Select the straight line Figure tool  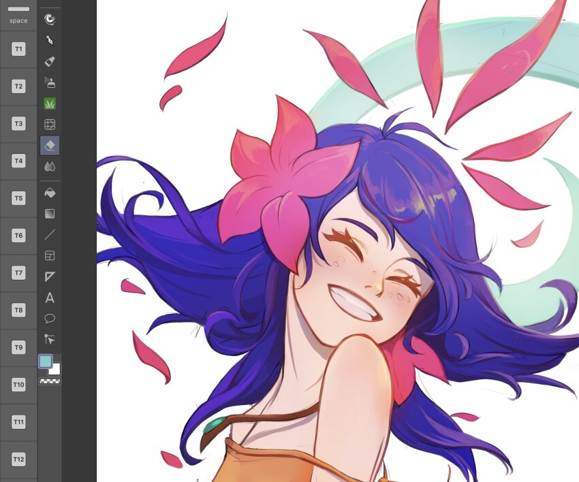tap(50, 235)
